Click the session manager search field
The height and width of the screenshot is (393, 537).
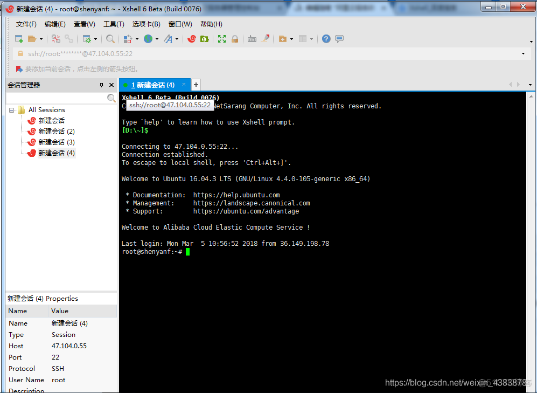57,98
